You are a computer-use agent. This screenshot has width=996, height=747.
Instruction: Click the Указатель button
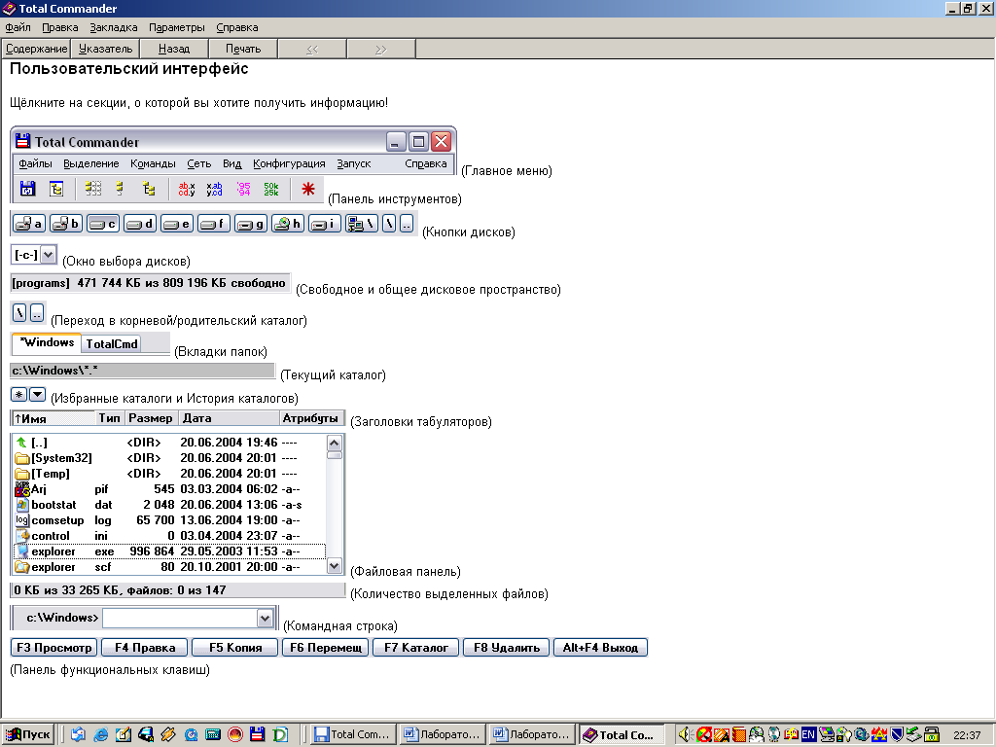105,49
